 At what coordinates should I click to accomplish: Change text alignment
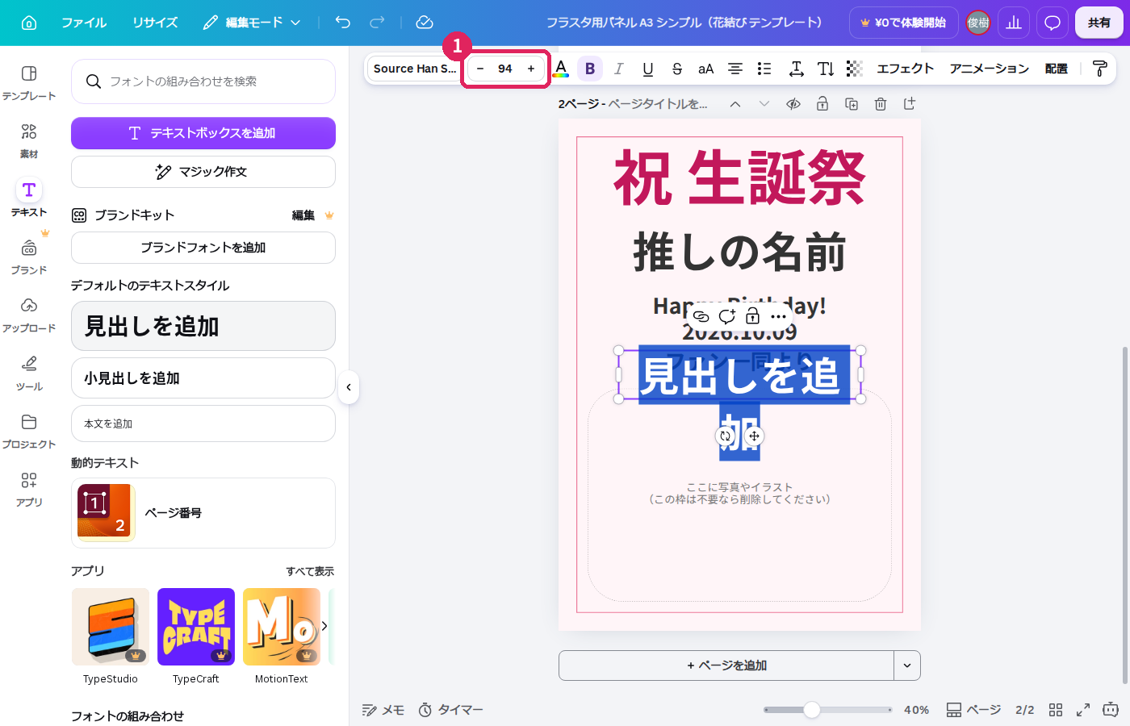pos(735,69)
